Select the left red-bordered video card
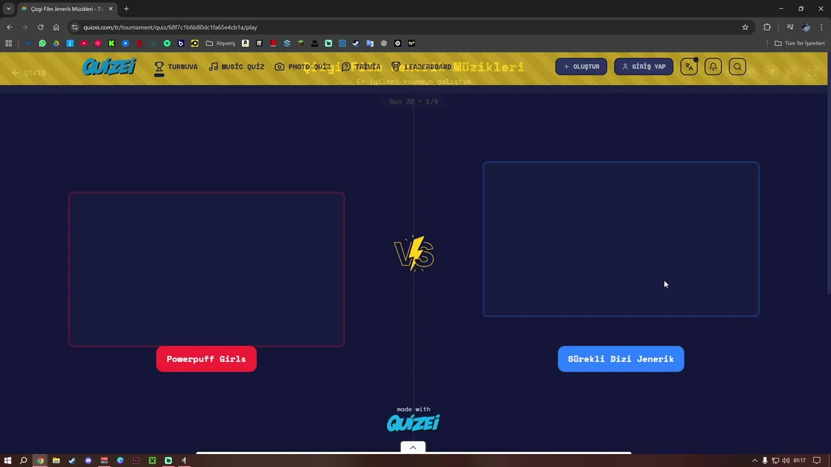 click(x=206, y=269)
